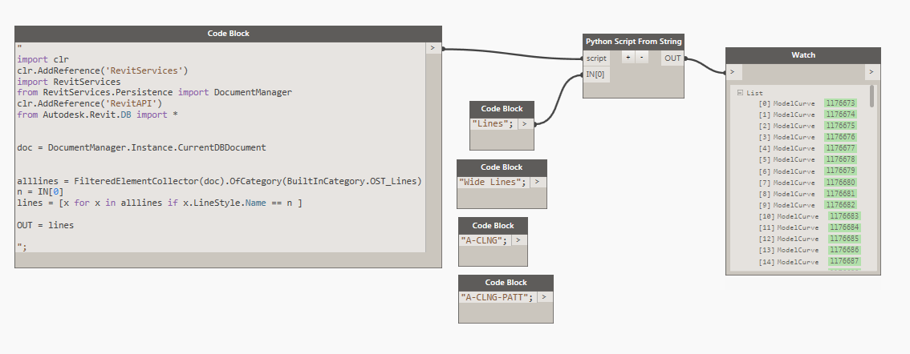Click the line starting "alllines = FilteredElementCollector"
The width and height of the screenshot is (910, 354).
(219, 181)
